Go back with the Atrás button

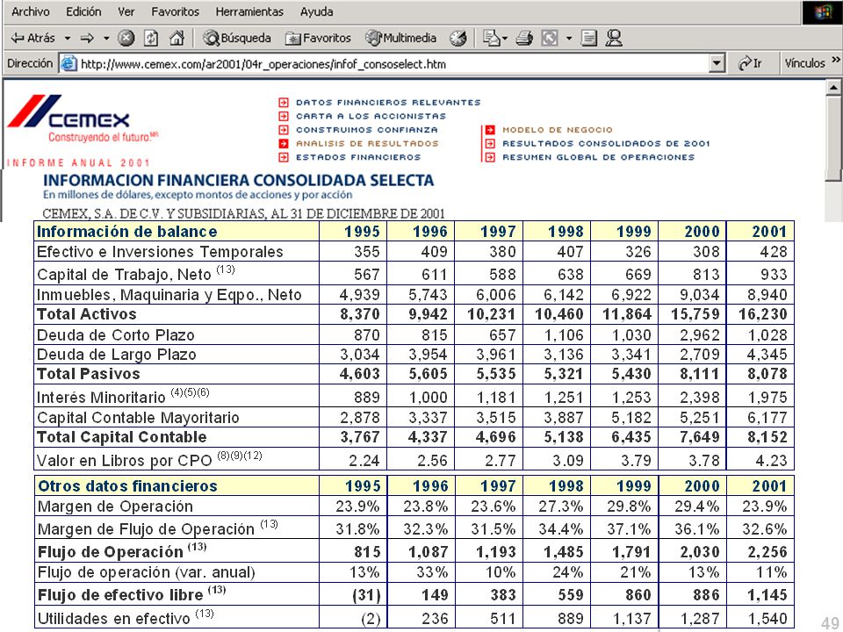(x=33, y=38)
